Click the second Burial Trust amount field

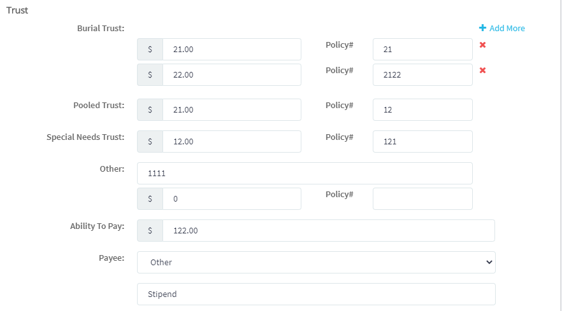231,75
